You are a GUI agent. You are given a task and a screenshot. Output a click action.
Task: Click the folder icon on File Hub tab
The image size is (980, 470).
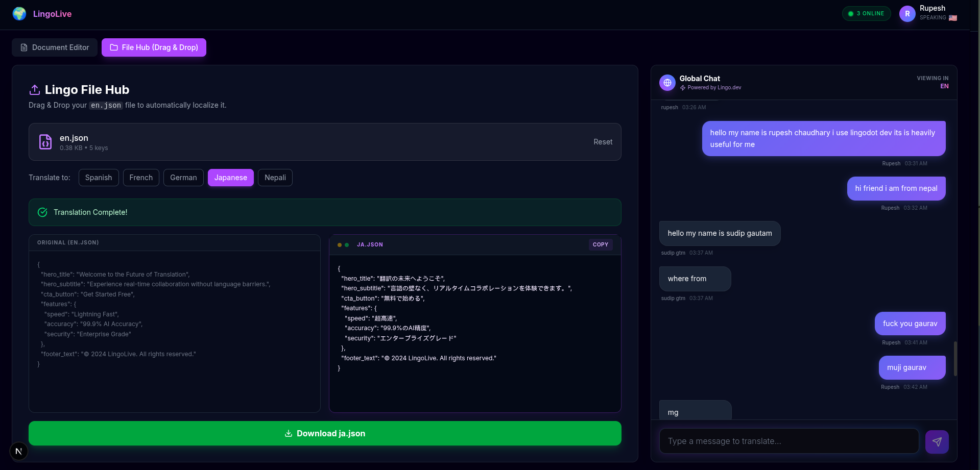[x=114, y=47]
